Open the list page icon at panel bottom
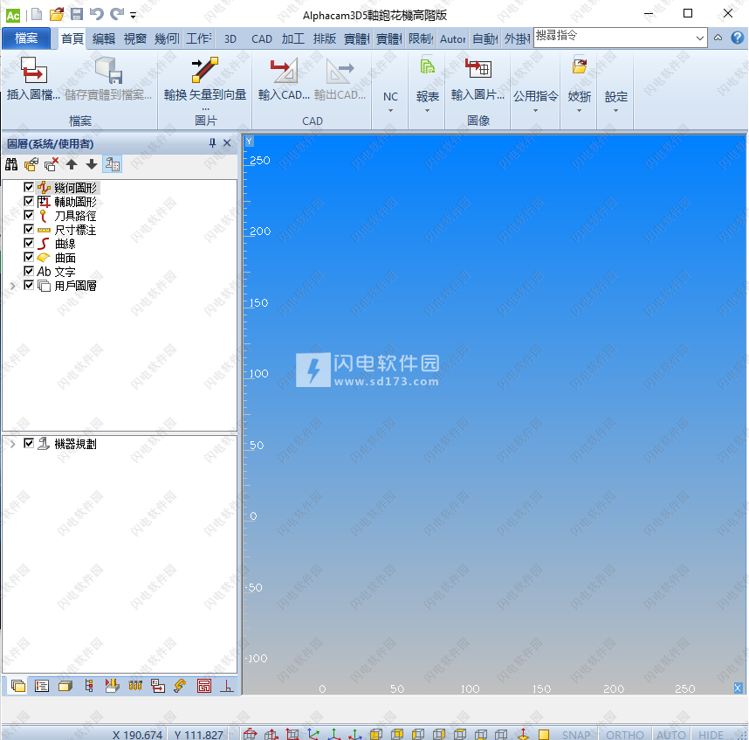The height and width of the screenshot is (740, 749). click(42, 686)
